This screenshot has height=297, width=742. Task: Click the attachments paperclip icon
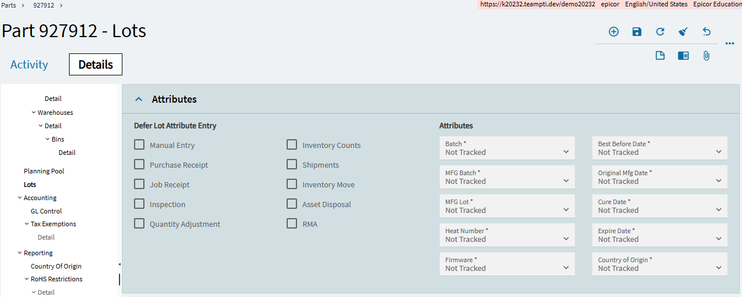(x=707, y=56)
